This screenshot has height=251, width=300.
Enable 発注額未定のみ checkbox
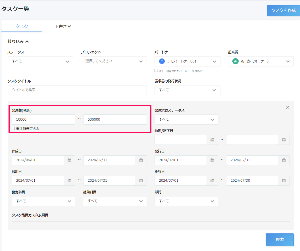13,128
